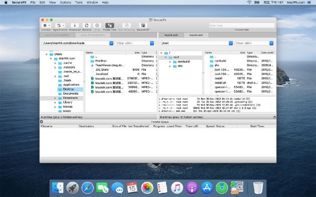This screenshot has height=197, width=316.
Task: Open local path dropdown arrow
Action: [x=111, y=43]
